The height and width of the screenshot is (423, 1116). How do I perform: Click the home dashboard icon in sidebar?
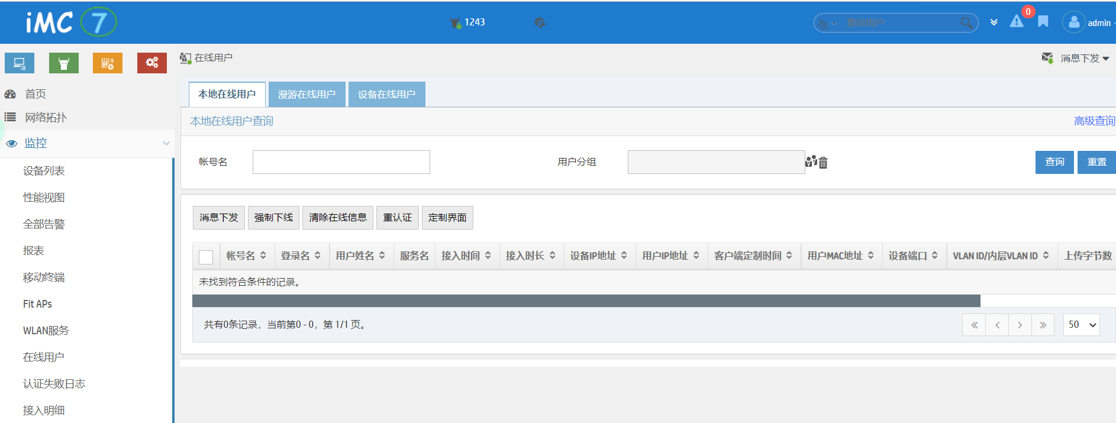[x=10, y=94]
